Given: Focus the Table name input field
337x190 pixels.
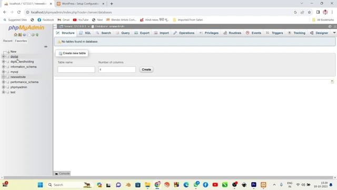Looking at the screenshot, I should click(x=76, y=70).
